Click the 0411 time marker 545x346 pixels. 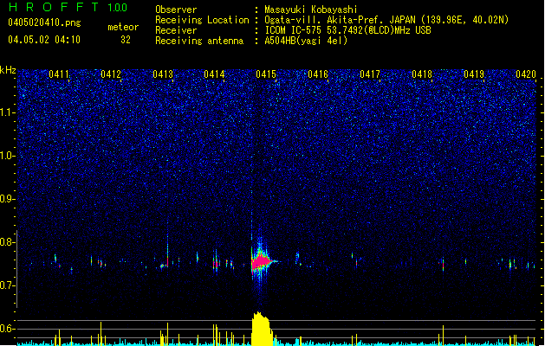pyautogui.click(x=59, y=74)
